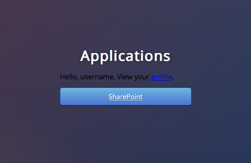Open the profile link
Image resolution: width=251 pixels, height=163 pixels.
pyautogui.click(x=162, y=77)
